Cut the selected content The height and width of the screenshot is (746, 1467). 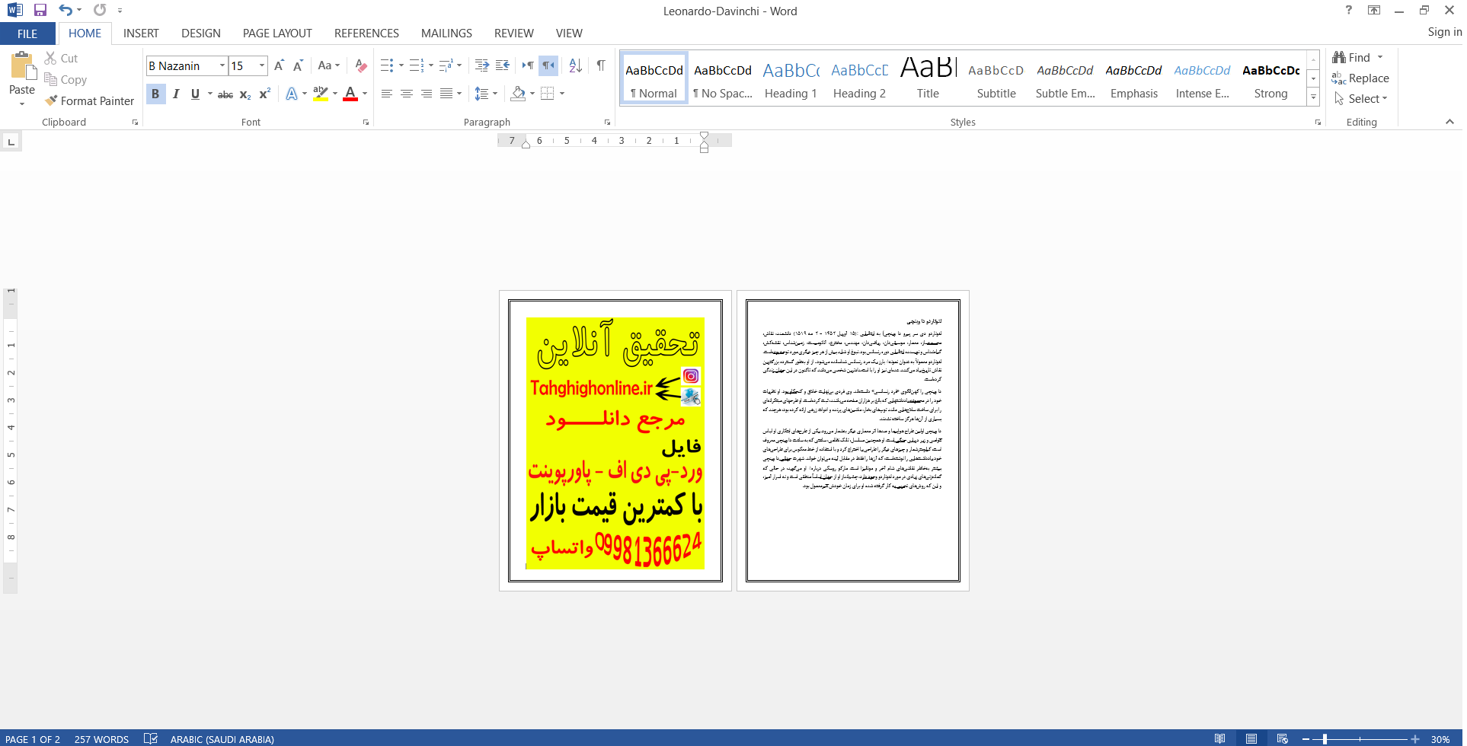coord(61,58)
